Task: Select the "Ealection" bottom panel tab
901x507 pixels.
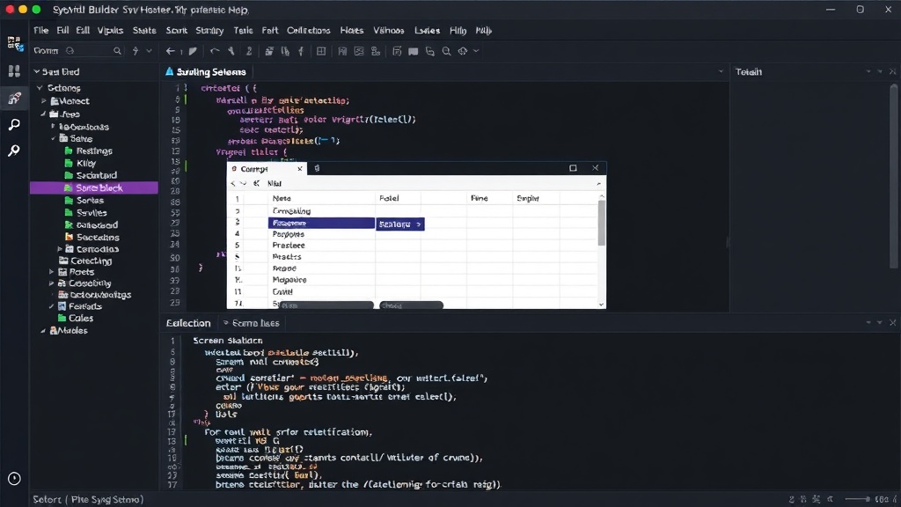Action: click(x=188, y=323)
